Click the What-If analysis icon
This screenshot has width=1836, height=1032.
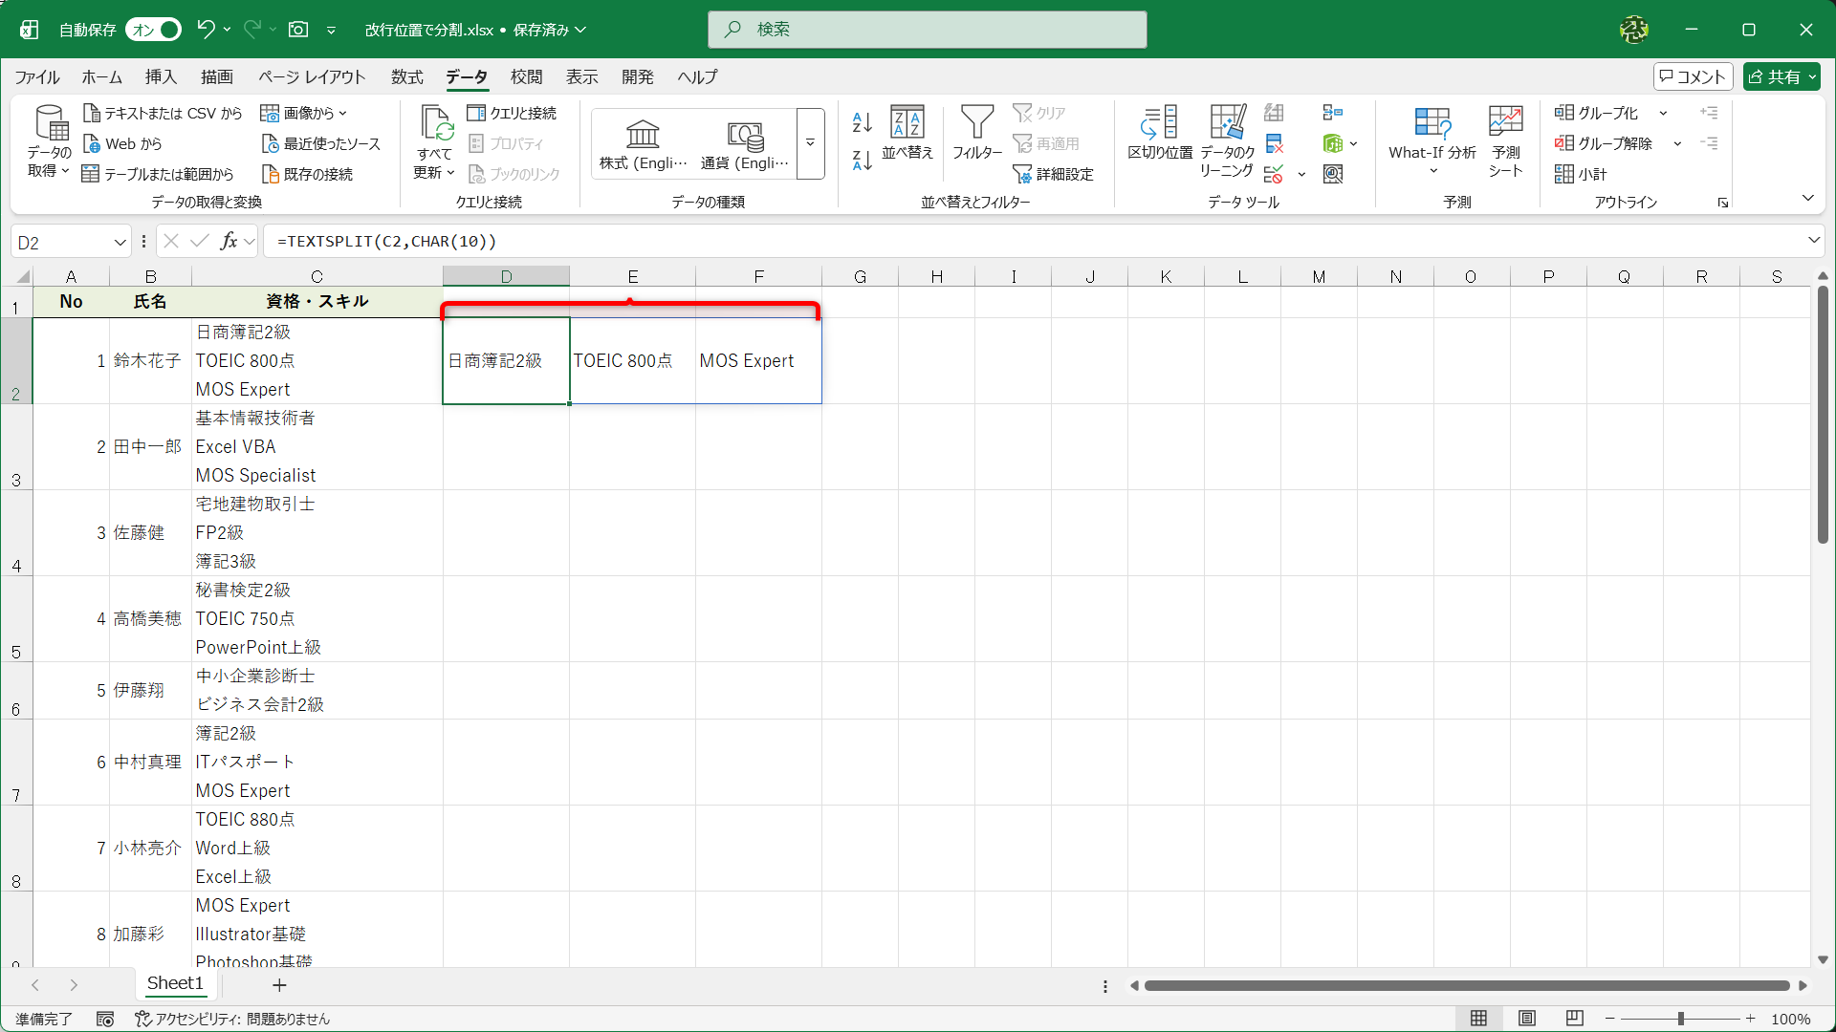pyautogui.click(x=1432, y=124)
